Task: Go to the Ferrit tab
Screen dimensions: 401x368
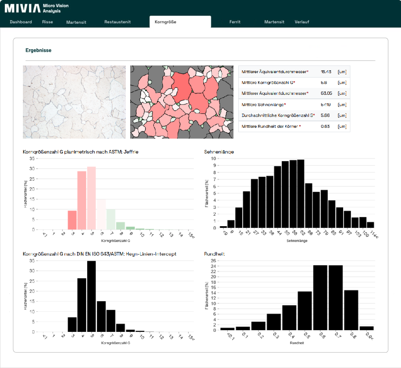Action: 235,22
